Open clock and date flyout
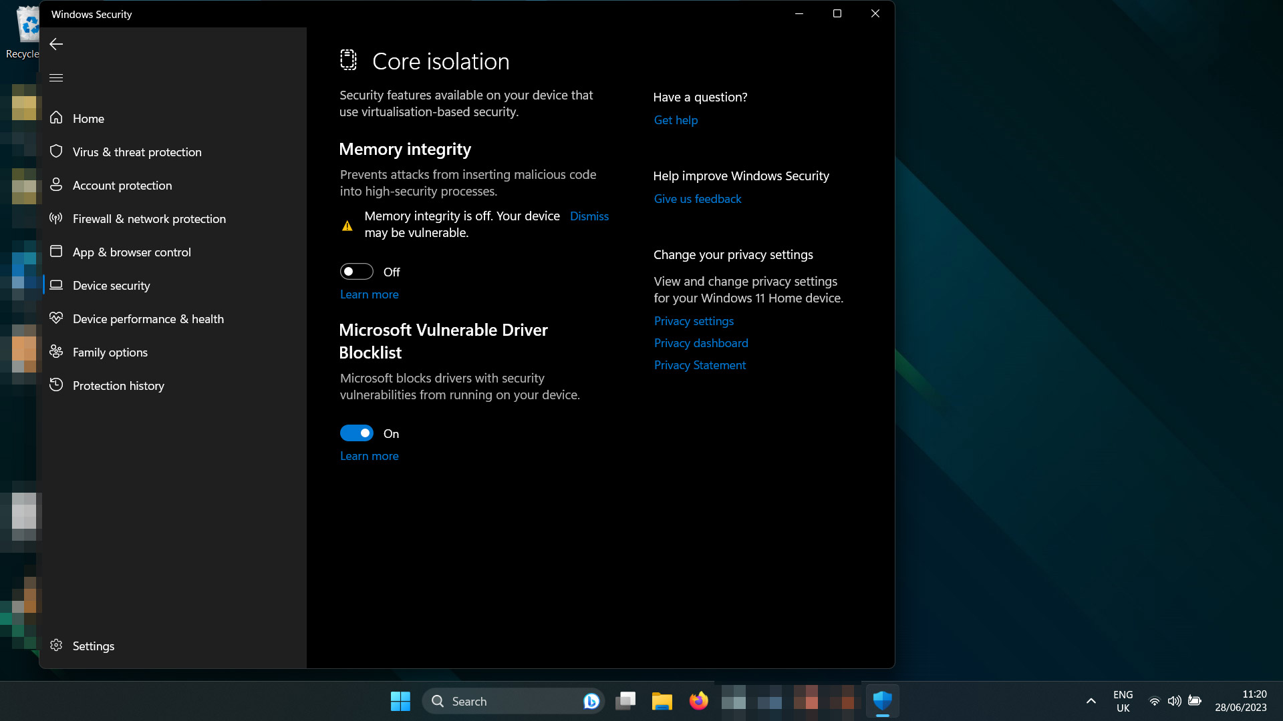 [x=1240, y=701]
